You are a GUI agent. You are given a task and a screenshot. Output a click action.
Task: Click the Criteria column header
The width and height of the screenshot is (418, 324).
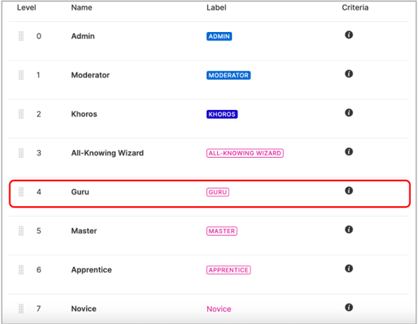(355, 8)
